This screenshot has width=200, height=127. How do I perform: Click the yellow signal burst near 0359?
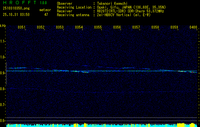pyautogui.click(x=181, y=124)
